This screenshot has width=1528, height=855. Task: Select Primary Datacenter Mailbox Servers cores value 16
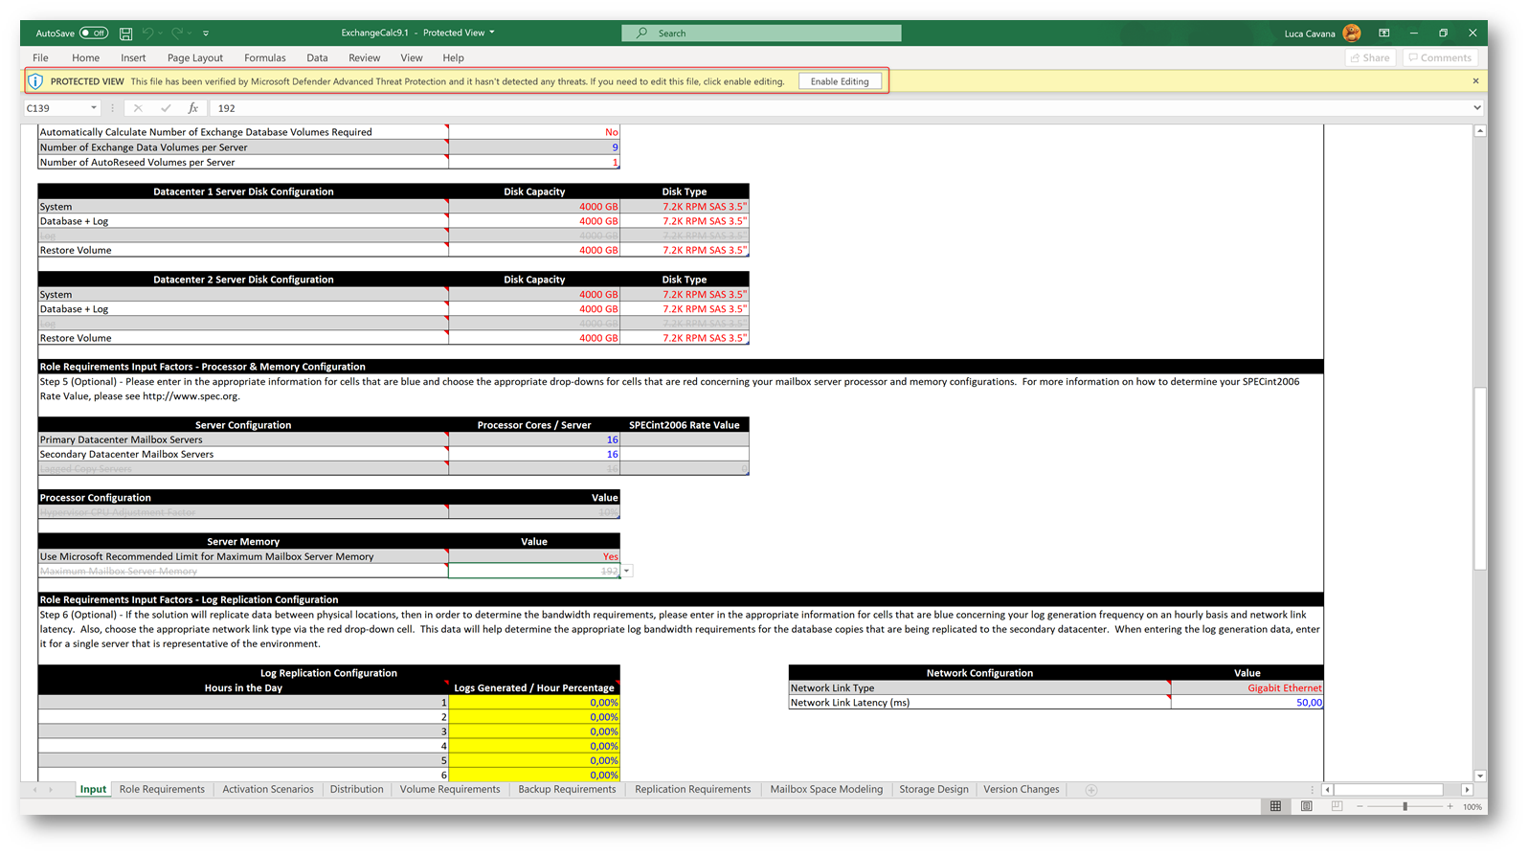(x=534, y=439)
